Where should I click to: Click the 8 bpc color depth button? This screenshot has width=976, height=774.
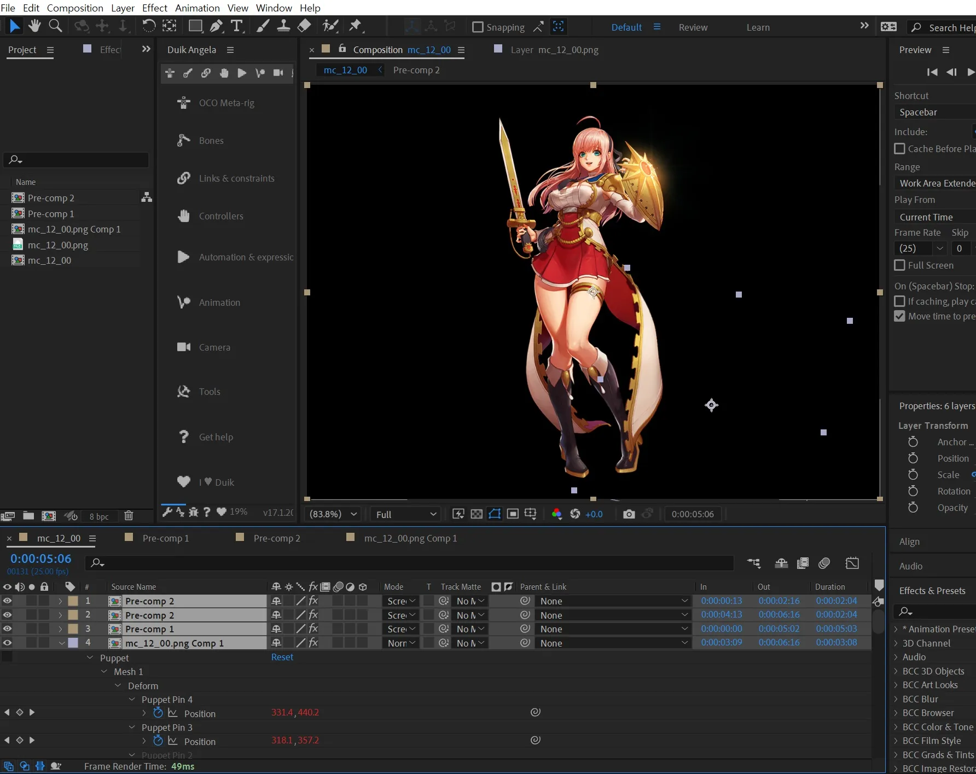pos(99,516)
